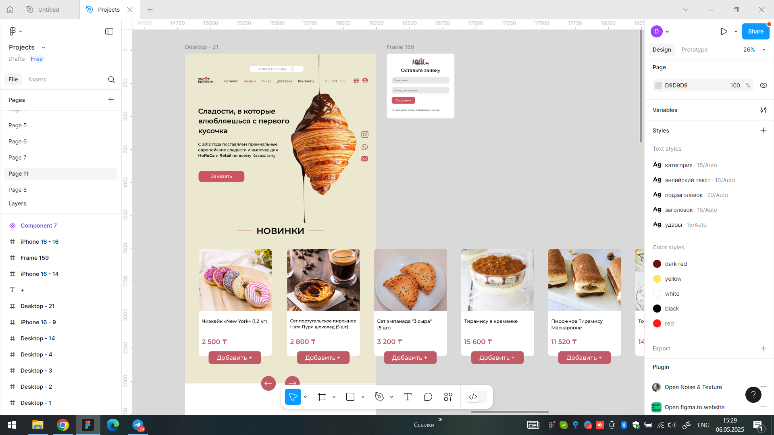Viewport: 774px width, 435px height.
Task: Select the File tab in left panel
Action: click(13, 79)
